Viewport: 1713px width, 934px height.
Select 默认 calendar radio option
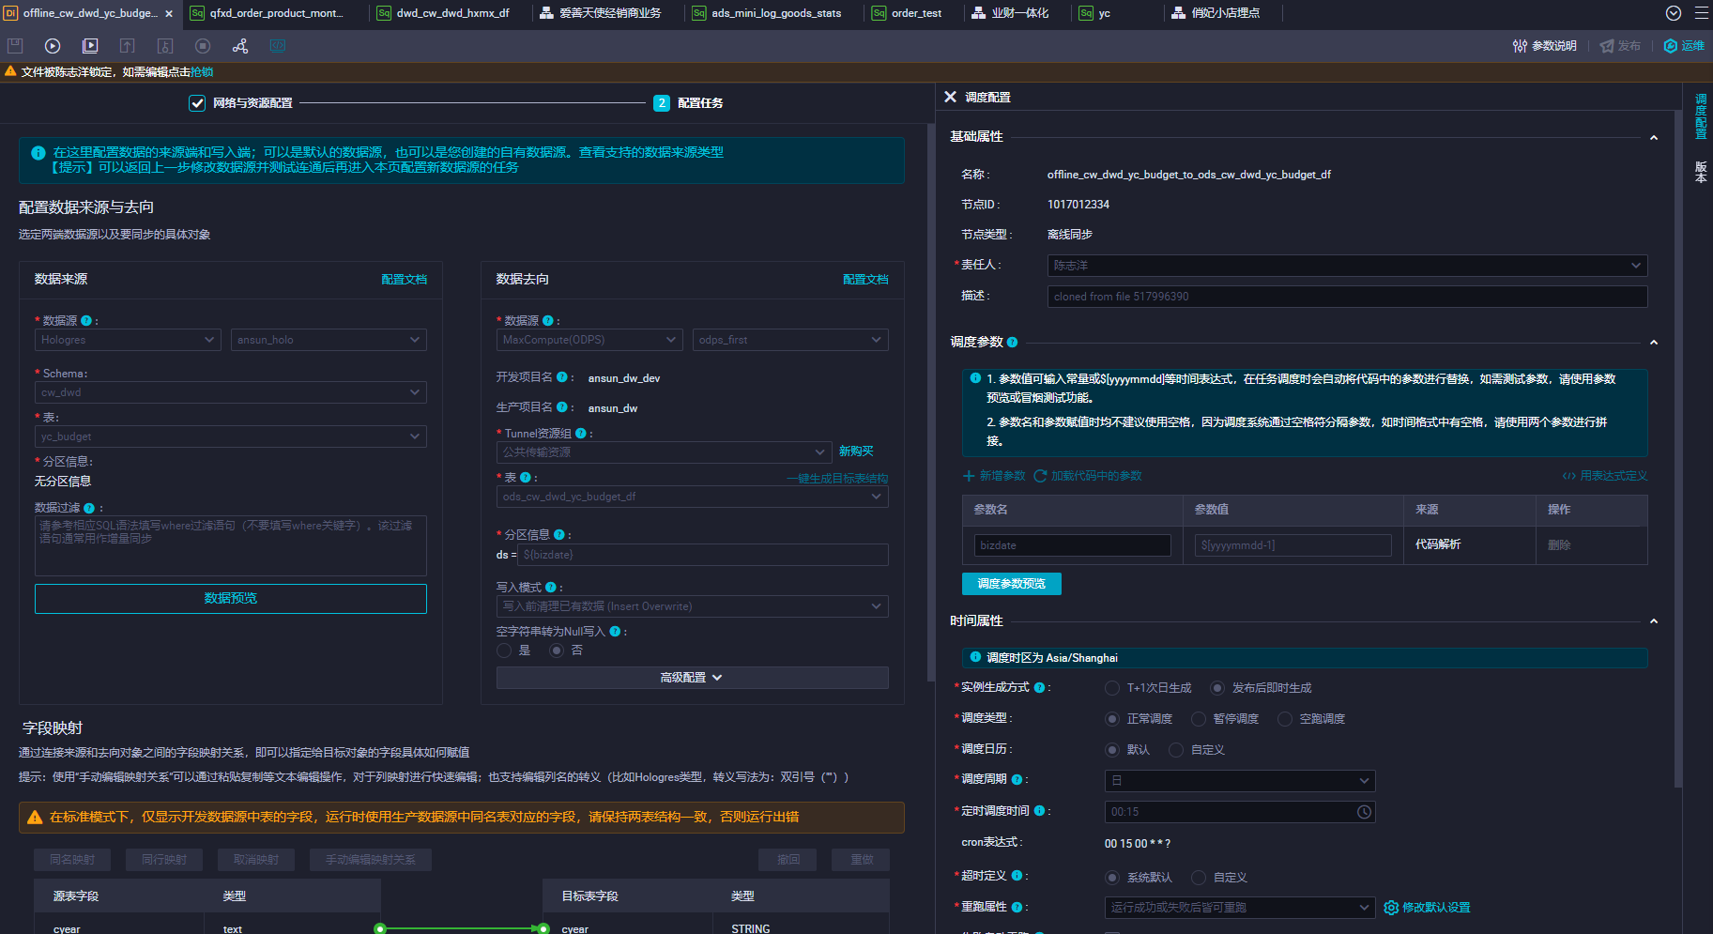point(1112,750)
